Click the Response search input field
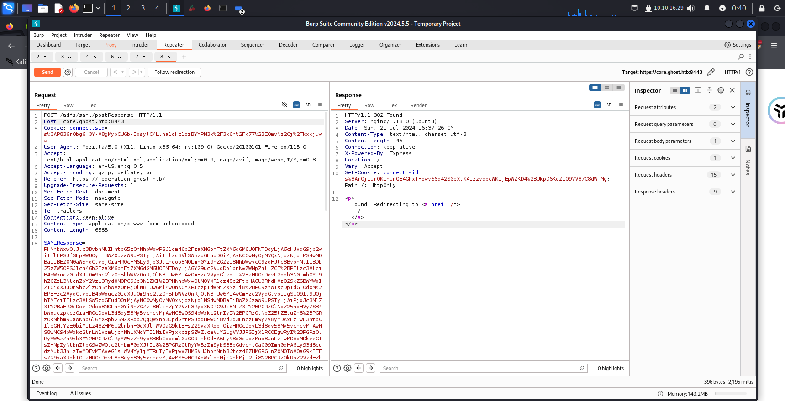This screenshot has width=785, height=401. click(x=479, y=368)
